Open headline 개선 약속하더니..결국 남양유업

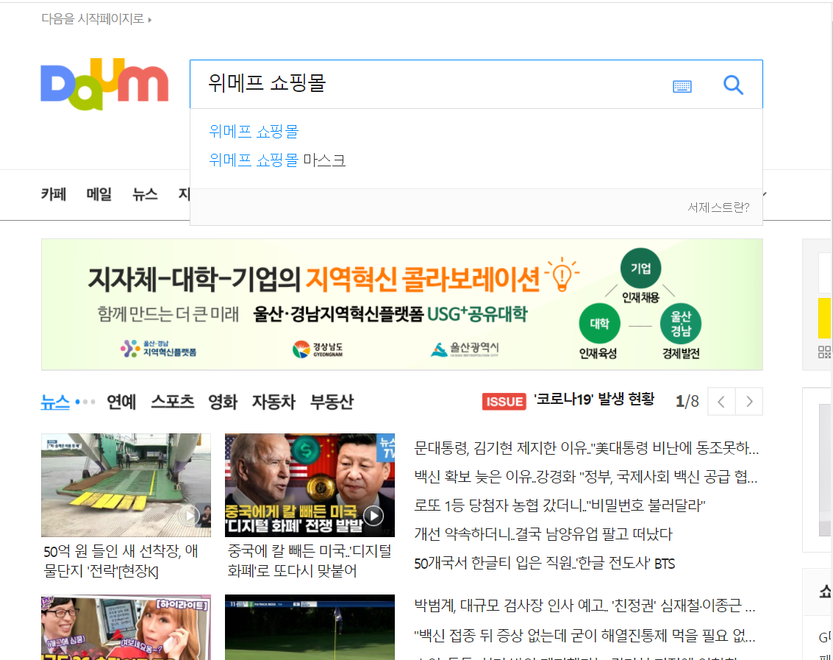point(543,534)
